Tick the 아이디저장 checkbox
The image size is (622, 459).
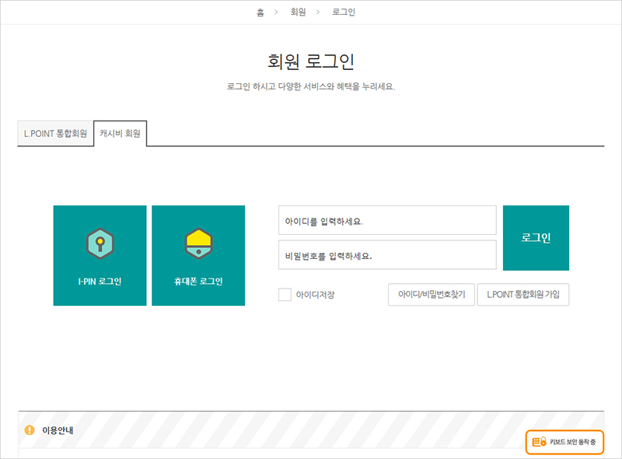tap(285, 295)
